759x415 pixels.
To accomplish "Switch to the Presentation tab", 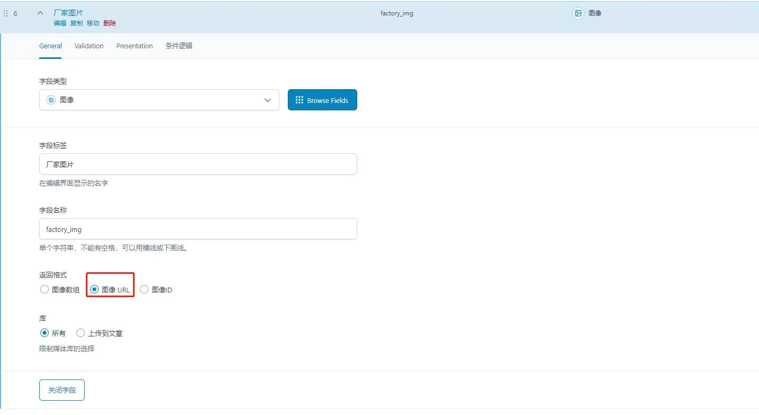I will click(135, 46).
